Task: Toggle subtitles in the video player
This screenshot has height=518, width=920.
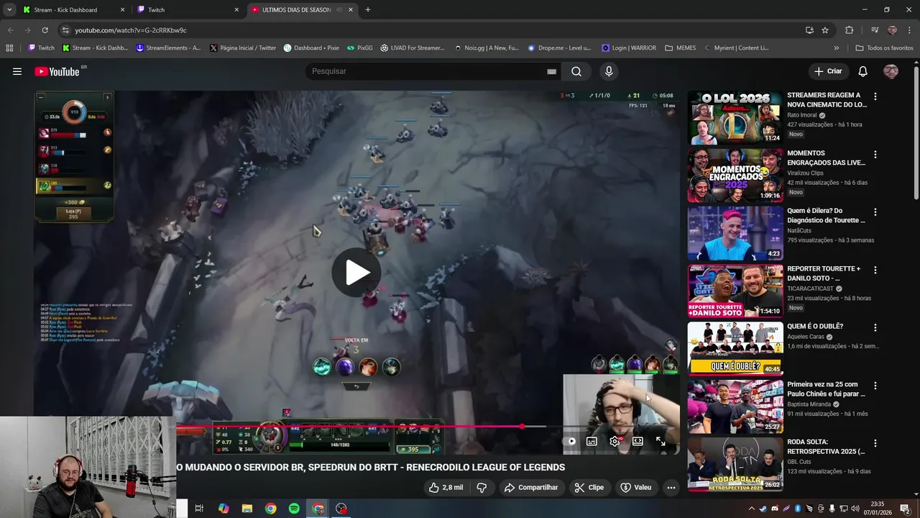Action: 592,441
